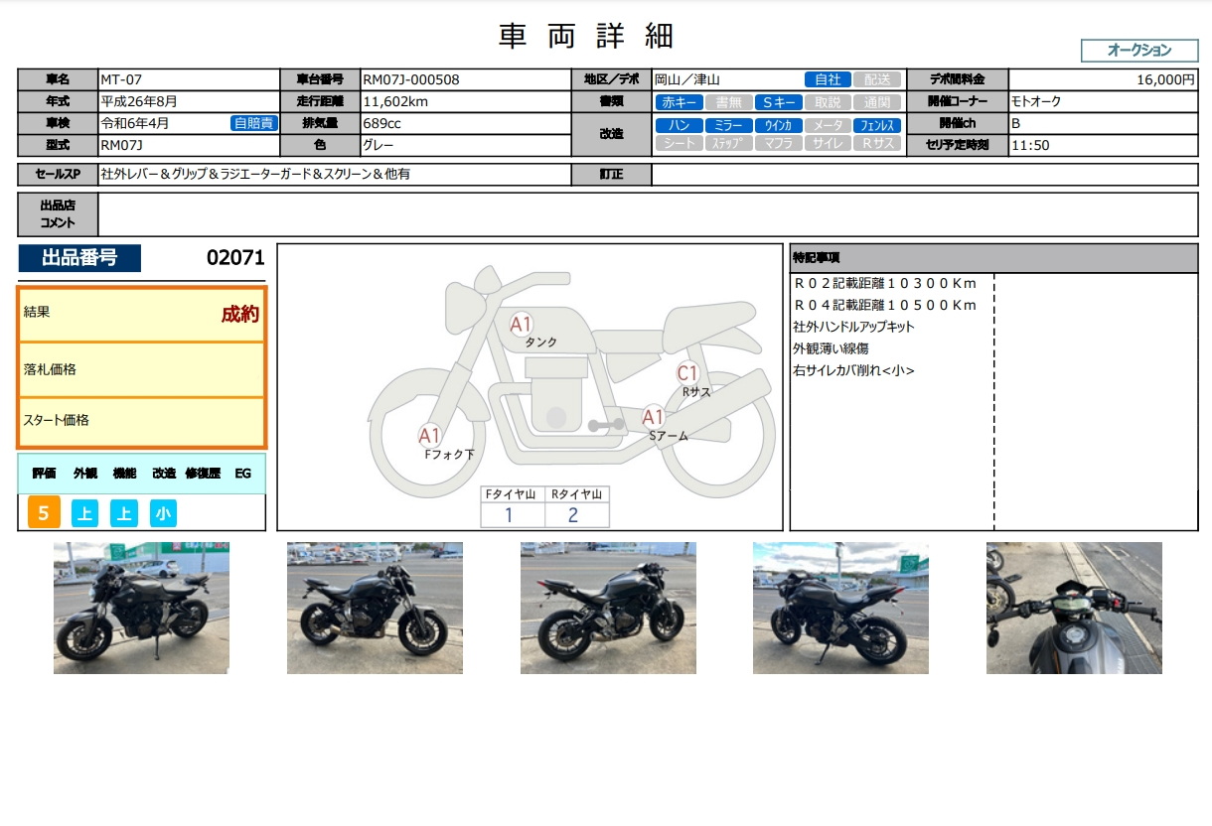This screenshot has width=1212, height=826.
Task: Toggle the grayed-out マフラ modification tag
Action: [778, 143]
